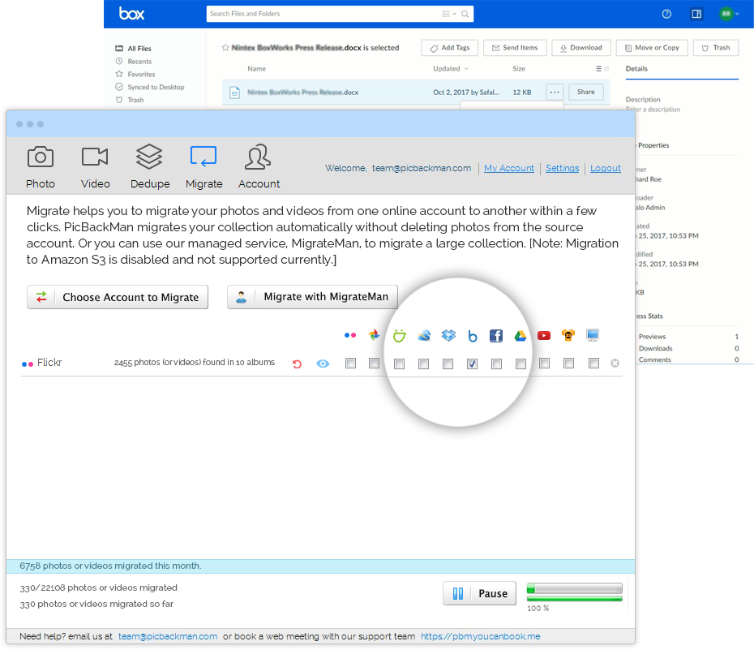Check the Flickr-column checkbox in the Flickr row

[x=350, y=364]
